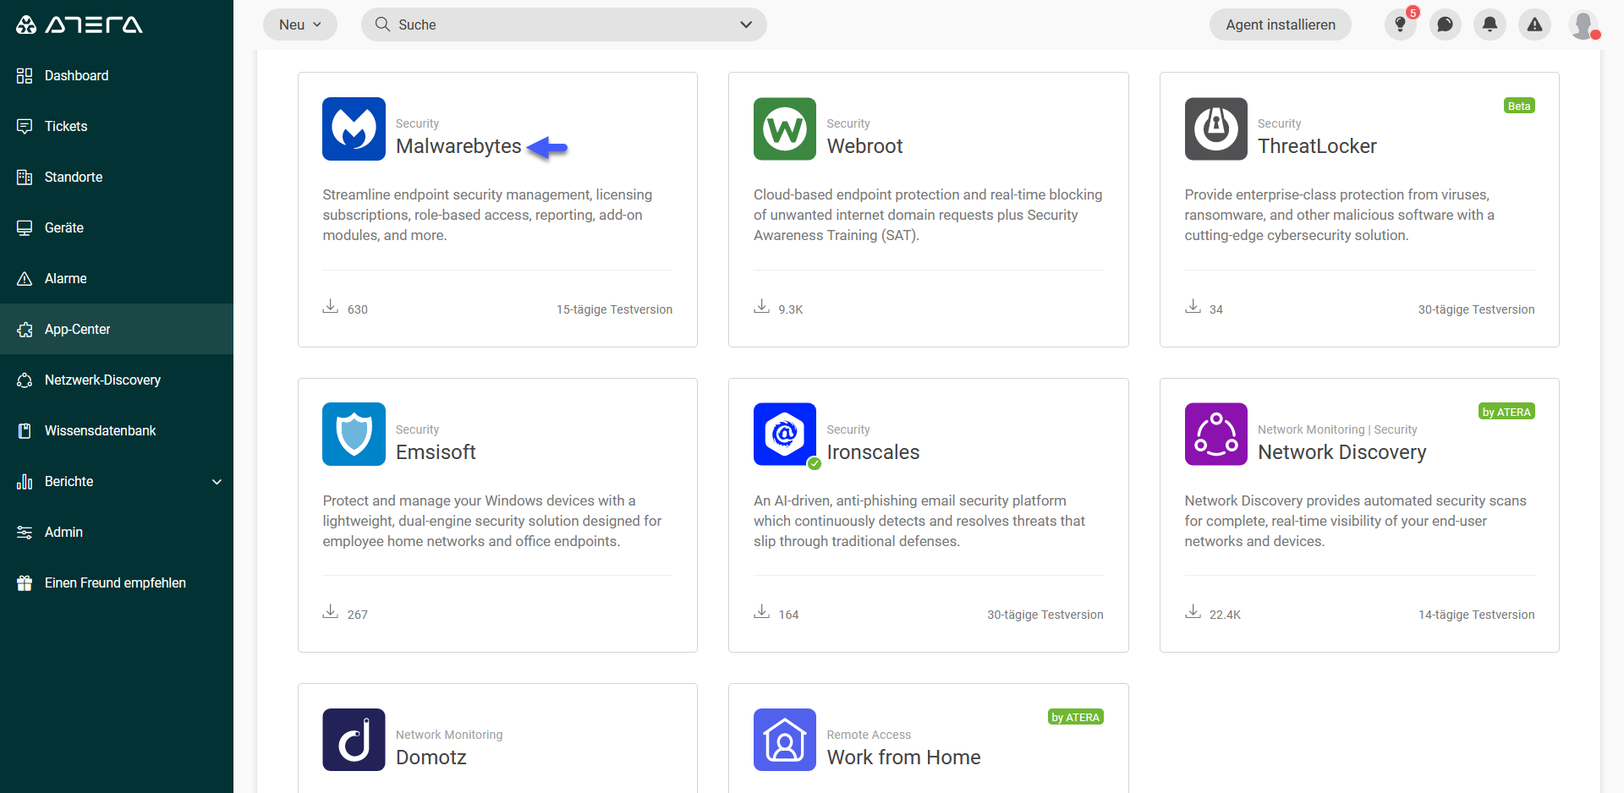The width and height of the screenshot is (1624, 793).
Task: Click the Geräte monitor icon
Action: click(x=25, y=228)
